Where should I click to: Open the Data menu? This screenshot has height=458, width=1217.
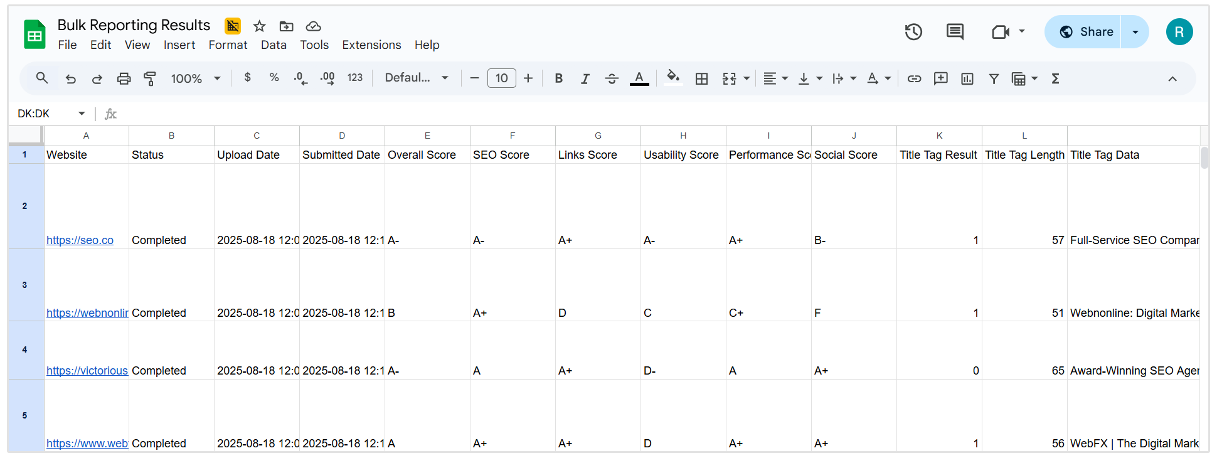[x=274, y=45]
